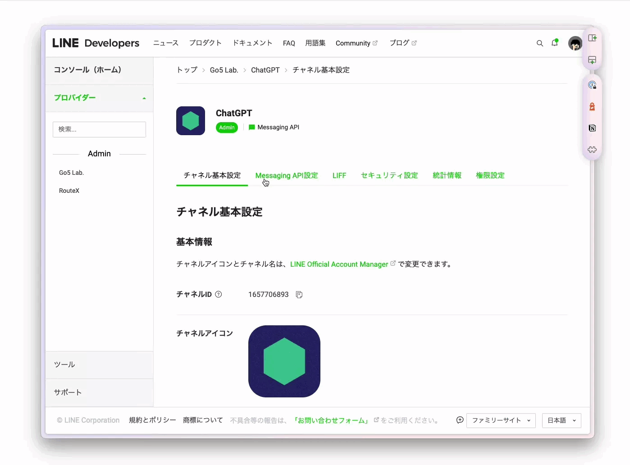Open the footer plus-circle icon
The height and width of the screenshot is (465, 630).
460,420
